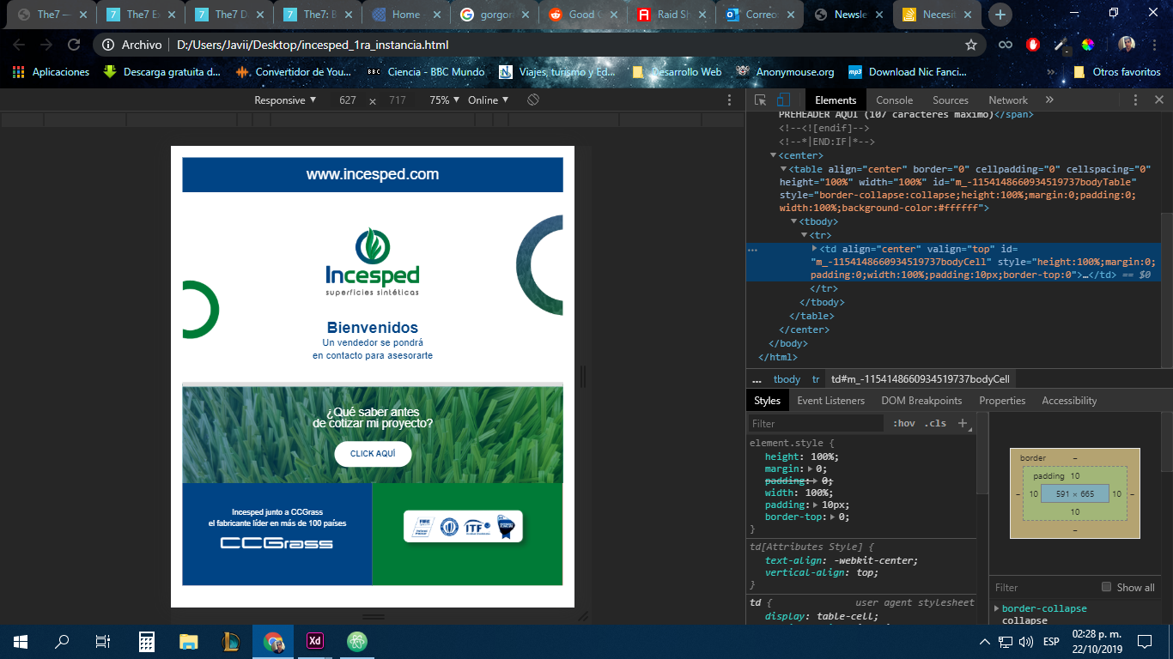This screenshot has height=659, width=1173.
Task: Bookmark this page with the star icon
Action: tap(971, 45)
